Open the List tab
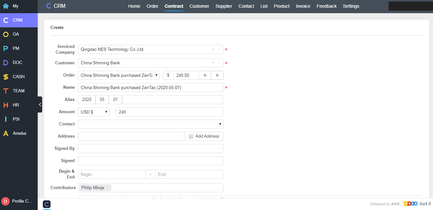This screenshot has height=210, width=433. point(264,6)
